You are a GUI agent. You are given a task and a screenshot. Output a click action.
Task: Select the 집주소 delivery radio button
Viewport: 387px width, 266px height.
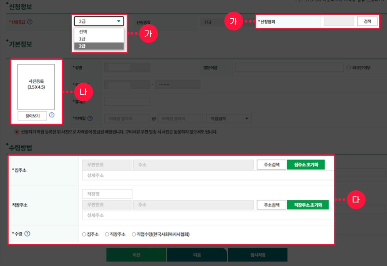click(83, 234)
